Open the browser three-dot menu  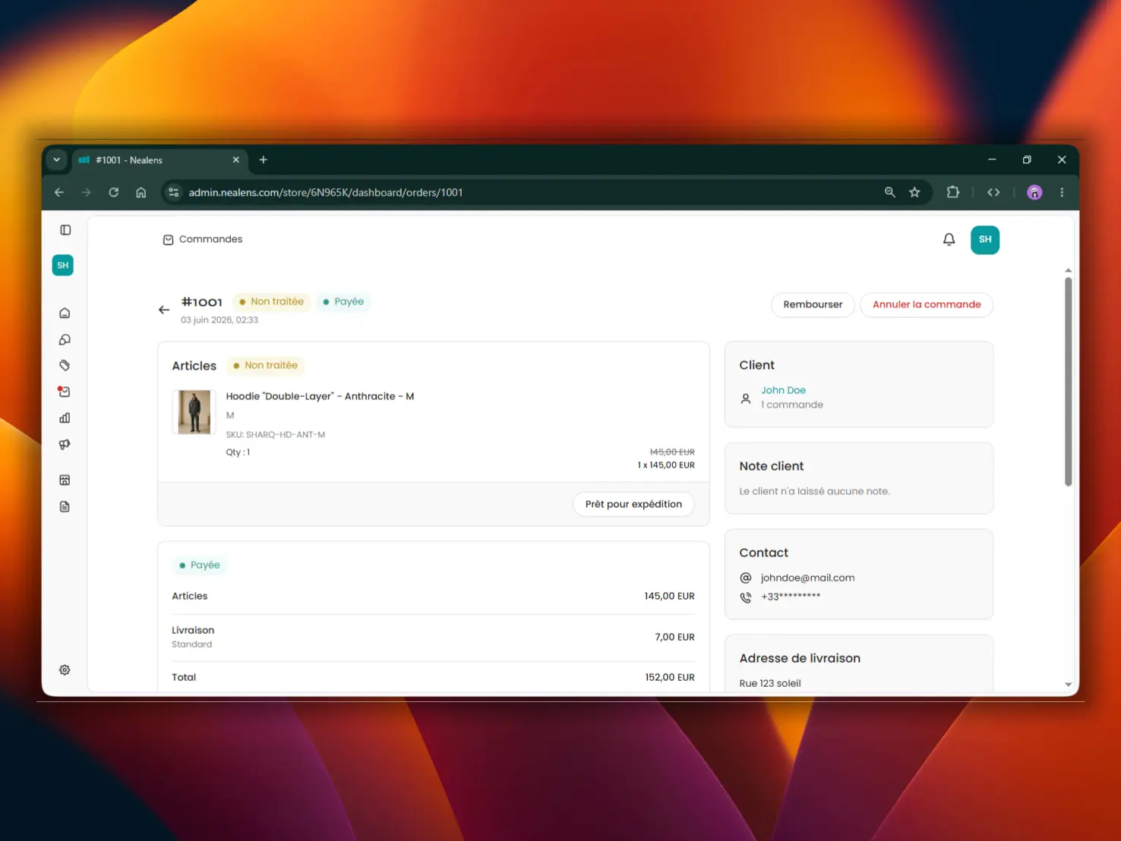click(1062, 193)
